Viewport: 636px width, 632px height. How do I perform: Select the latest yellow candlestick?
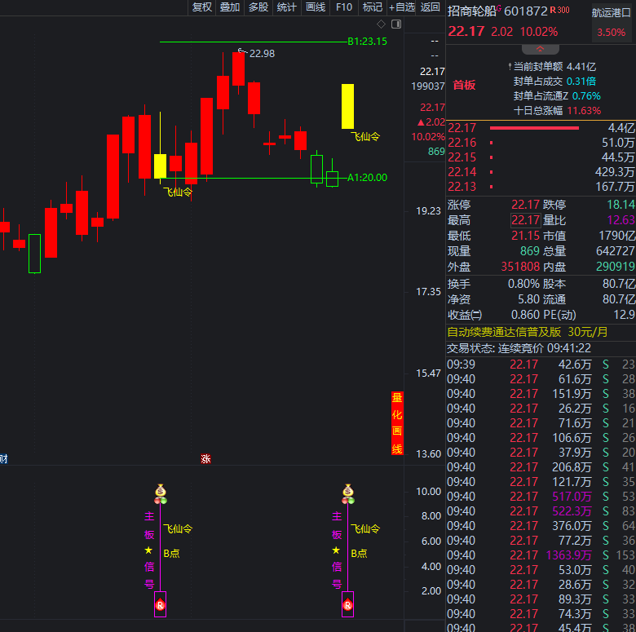click(347, 106)
